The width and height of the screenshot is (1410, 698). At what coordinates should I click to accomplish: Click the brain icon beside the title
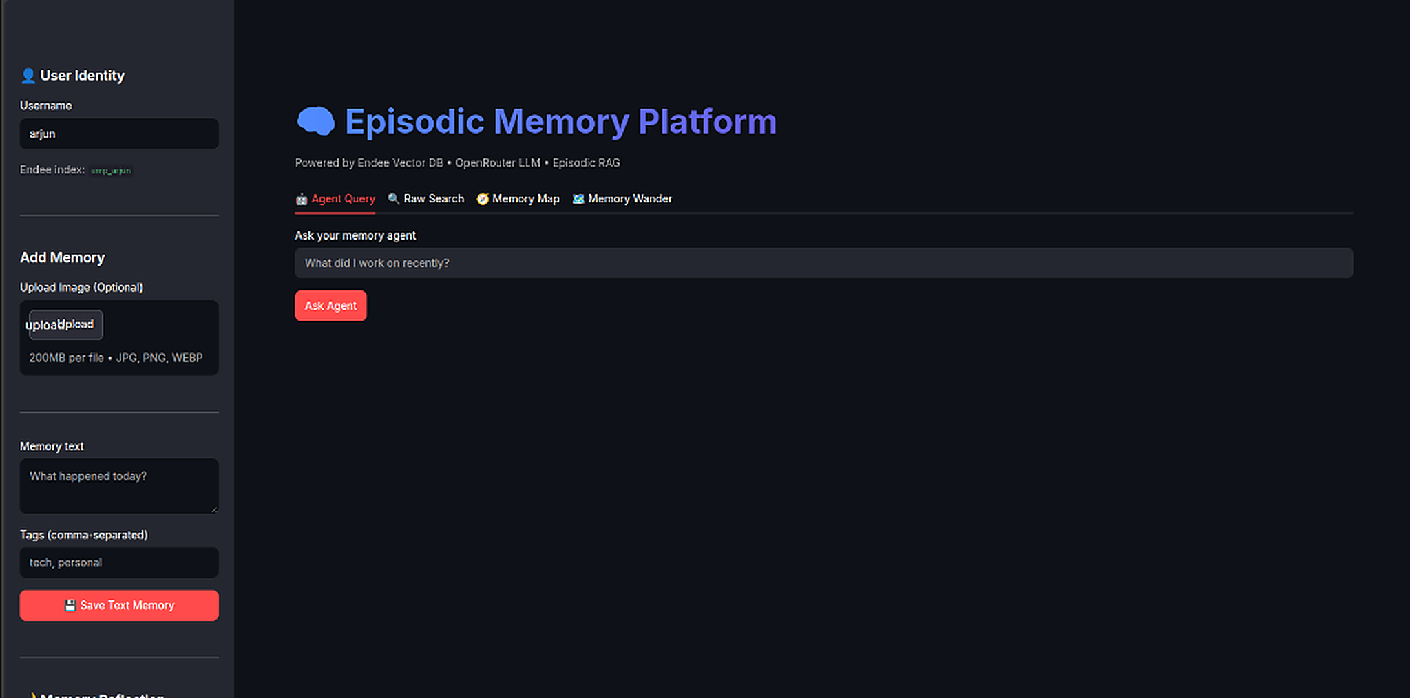tap(315, 121)
